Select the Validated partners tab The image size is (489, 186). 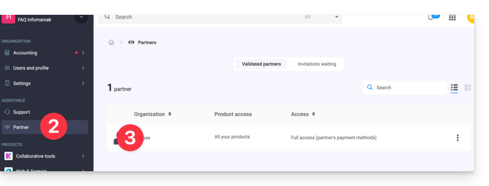pyautogui.click(x=261, y=64)
